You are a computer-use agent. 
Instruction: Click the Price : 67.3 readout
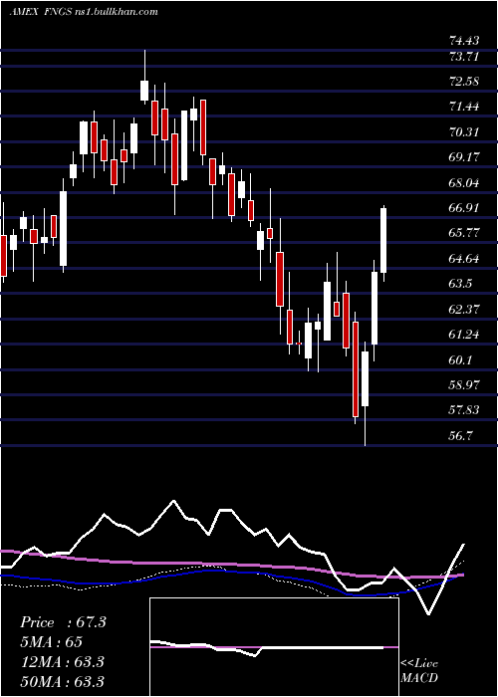click(63, 622)
